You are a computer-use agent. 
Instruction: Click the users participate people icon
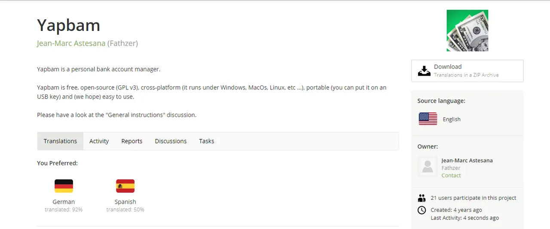[x=422, y=198]
